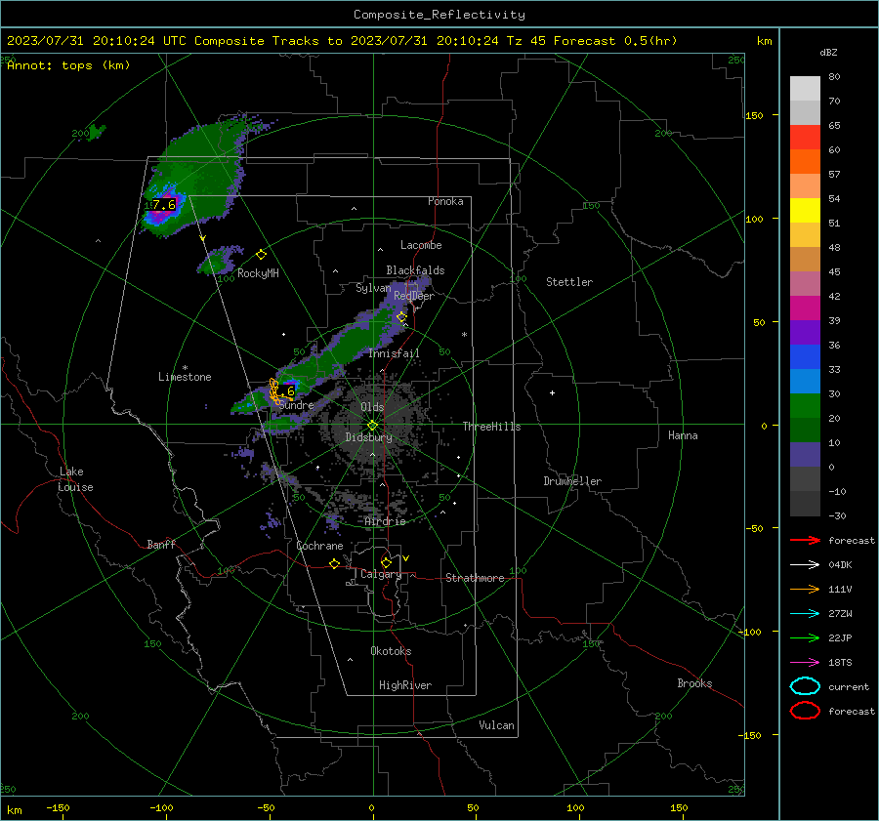Click the Sylvan town label
Viewport: 879px width, 821px height.
click(373, 288)
